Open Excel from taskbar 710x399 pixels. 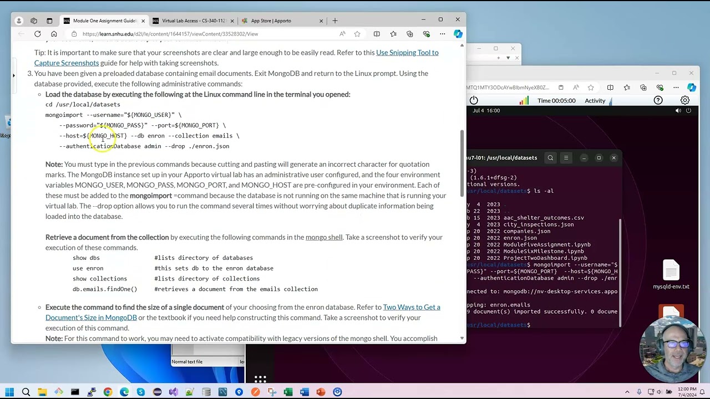click(288, 392)
